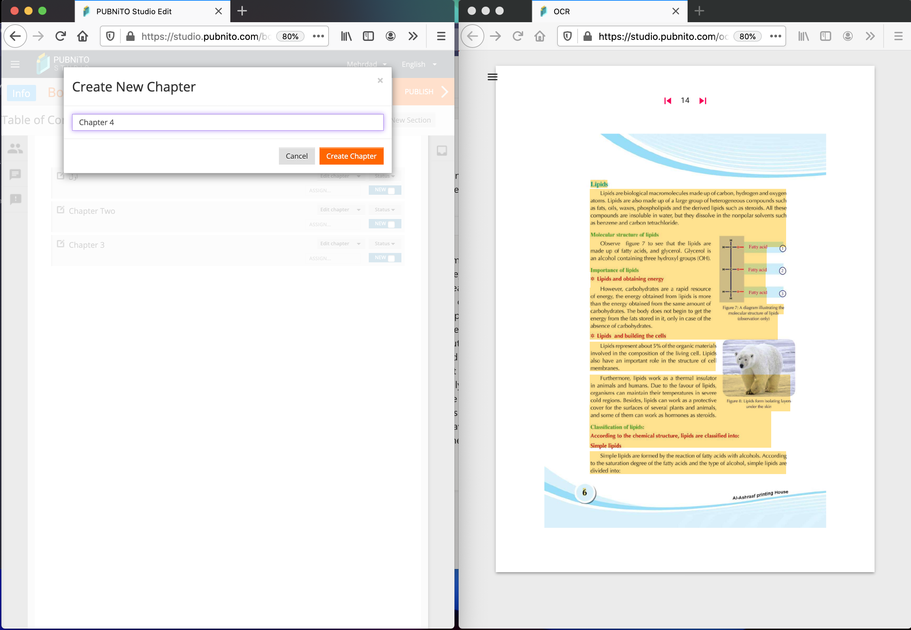Open page actions menu in Studio address bar
Viewport: 911px width, 630px height.
click(x=318, y=36)
